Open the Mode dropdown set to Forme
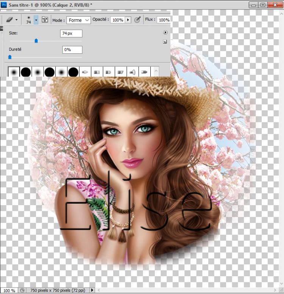The width and height of the screenshot is (284, 294). point(79,20)
